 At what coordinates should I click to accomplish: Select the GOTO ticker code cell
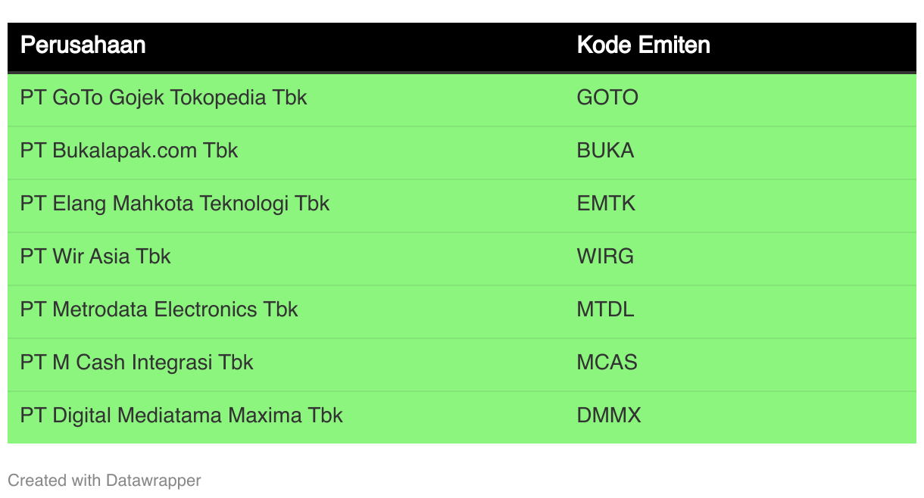607,98
